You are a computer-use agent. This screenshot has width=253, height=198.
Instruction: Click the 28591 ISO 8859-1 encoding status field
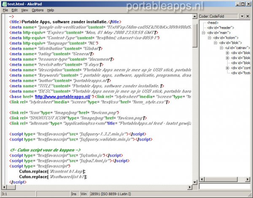pyautogui.click(x=110, y=194)
